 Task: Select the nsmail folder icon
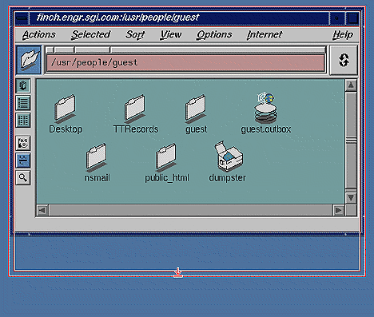coord(97,157)
